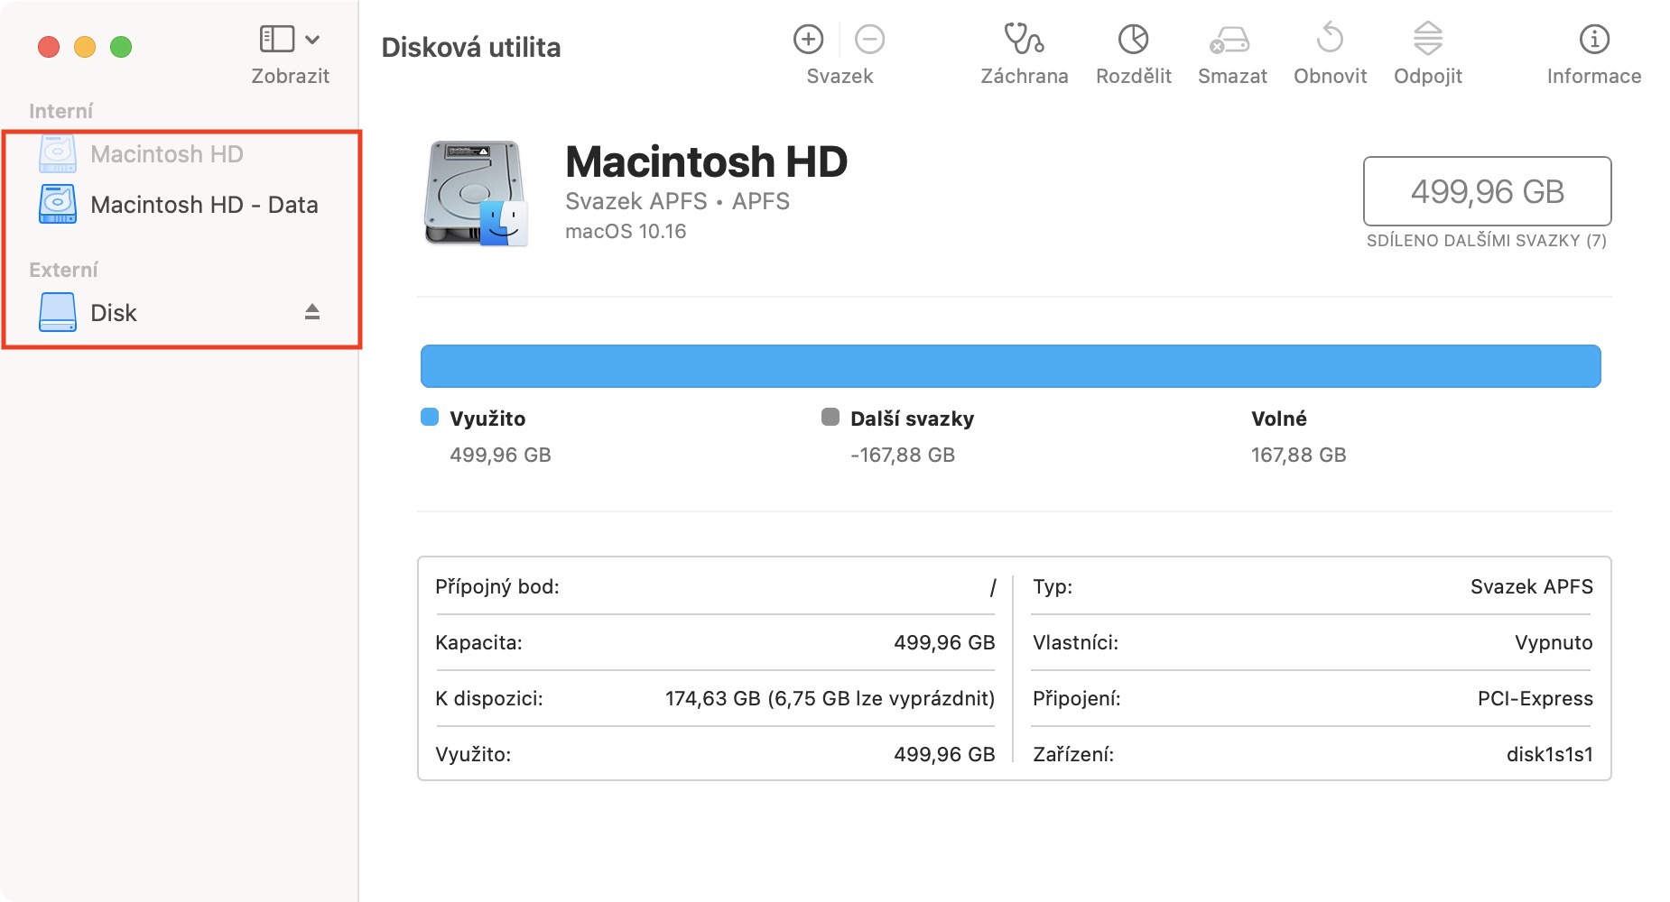Click the gray Další svazky swatch
The height and width of the screenshot is (902, 1670).
point(830,417)
